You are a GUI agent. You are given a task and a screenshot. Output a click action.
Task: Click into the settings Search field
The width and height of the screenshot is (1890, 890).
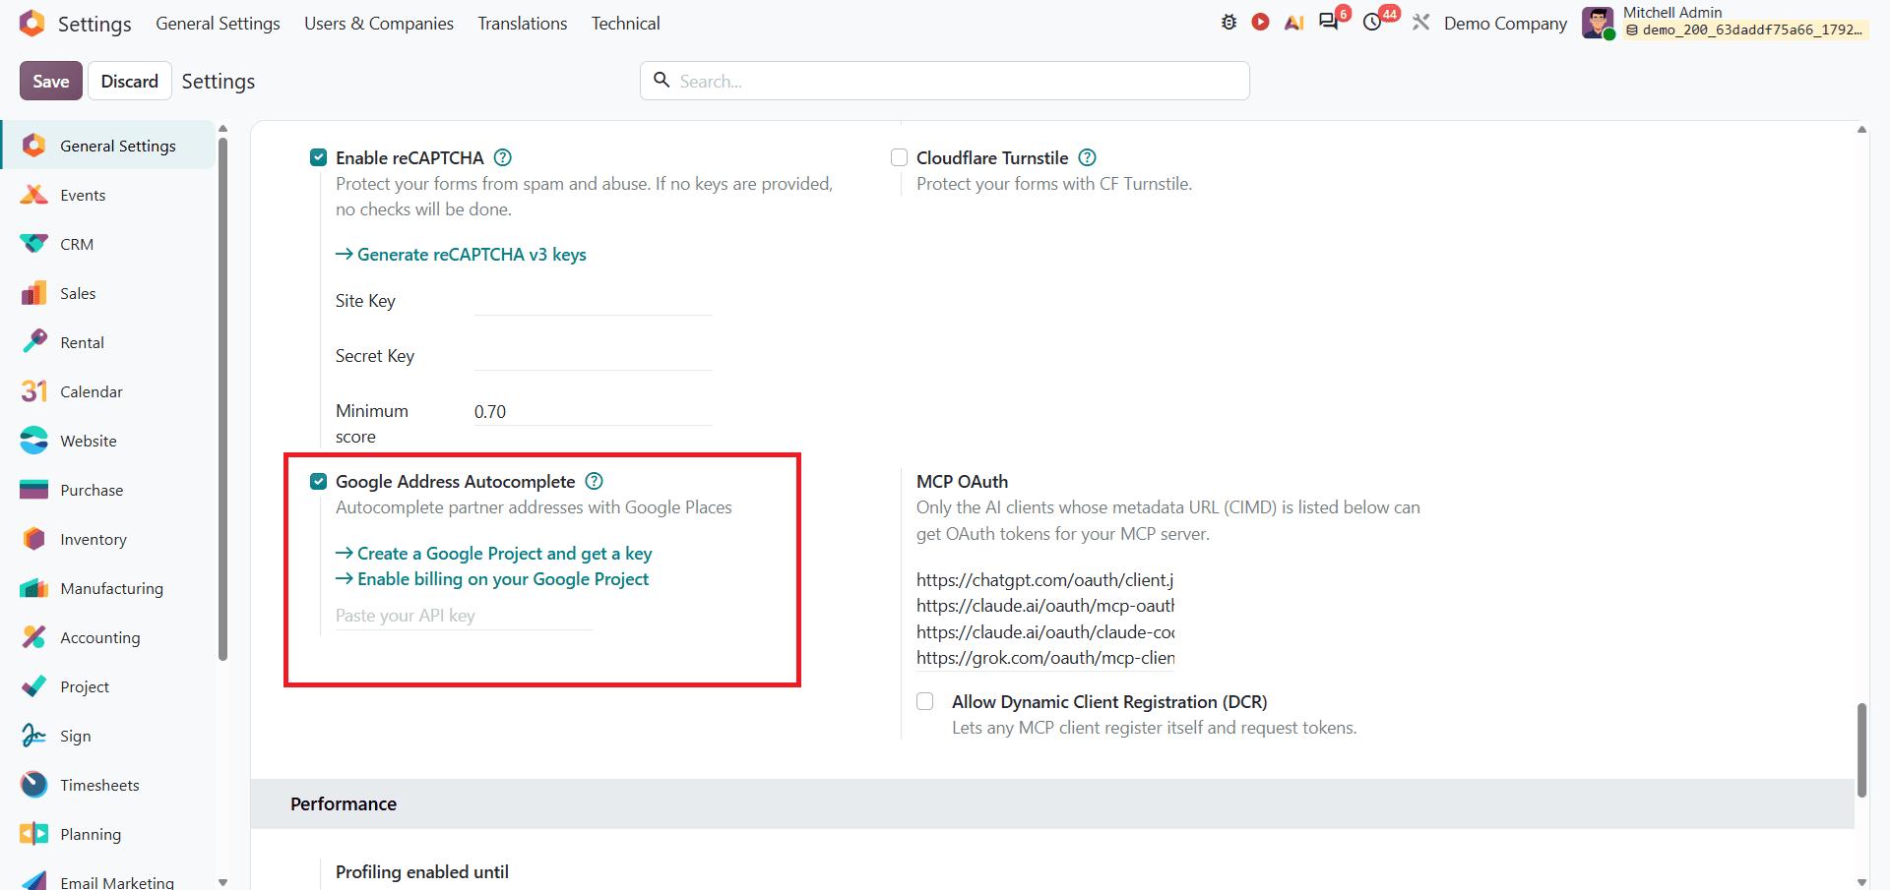(945, 81)
